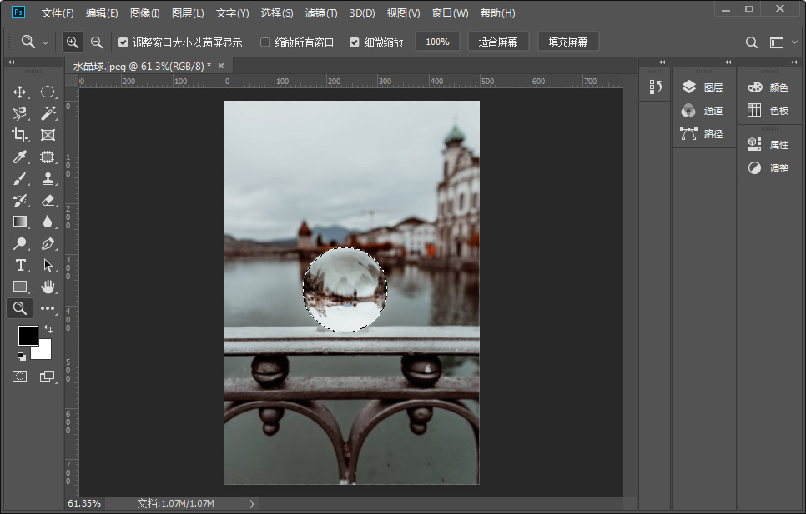
Task: Open the 通道 panel
Action: pos(703,110)
